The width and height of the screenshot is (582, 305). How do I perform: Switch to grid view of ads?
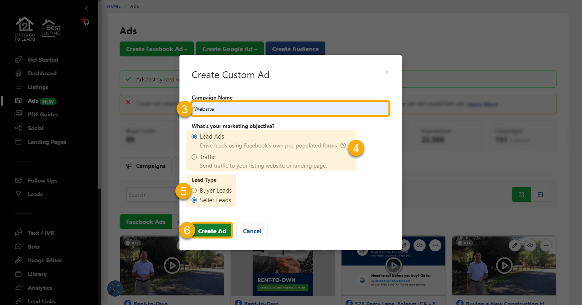click(521, 194)
